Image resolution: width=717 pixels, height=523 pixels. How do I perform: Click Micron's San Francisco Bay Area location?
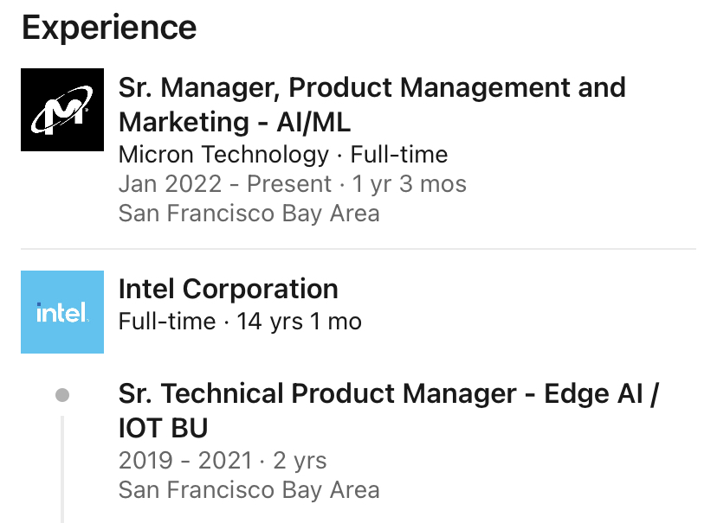tap(249, 214)
